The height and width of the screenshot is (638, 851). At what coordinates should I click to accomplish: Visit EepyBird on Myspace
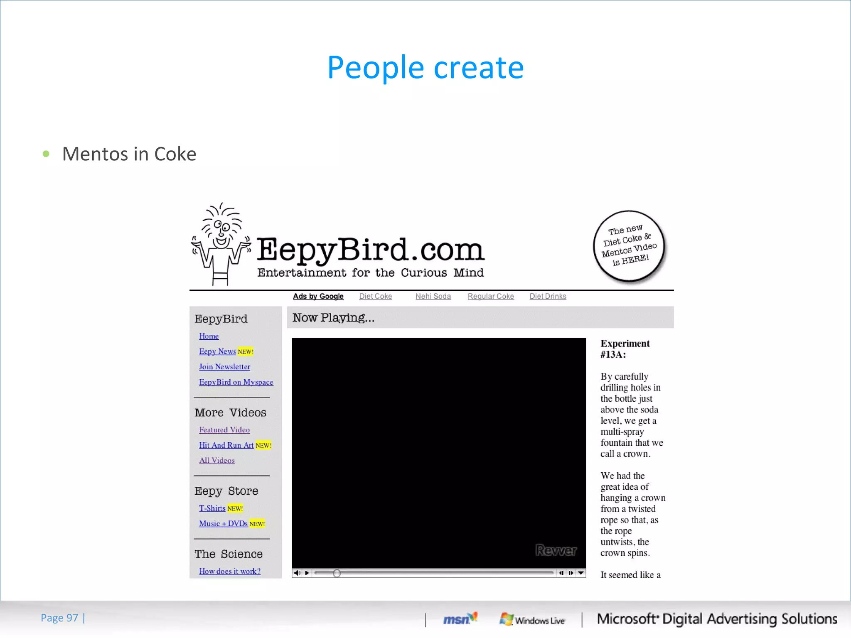click(x=236, y=382)
